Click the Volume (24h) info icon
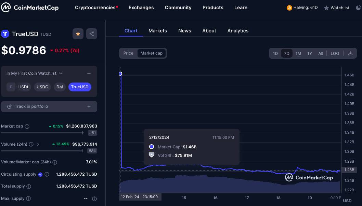This screenshot has height=206, width=362. (x=31, y=144)
